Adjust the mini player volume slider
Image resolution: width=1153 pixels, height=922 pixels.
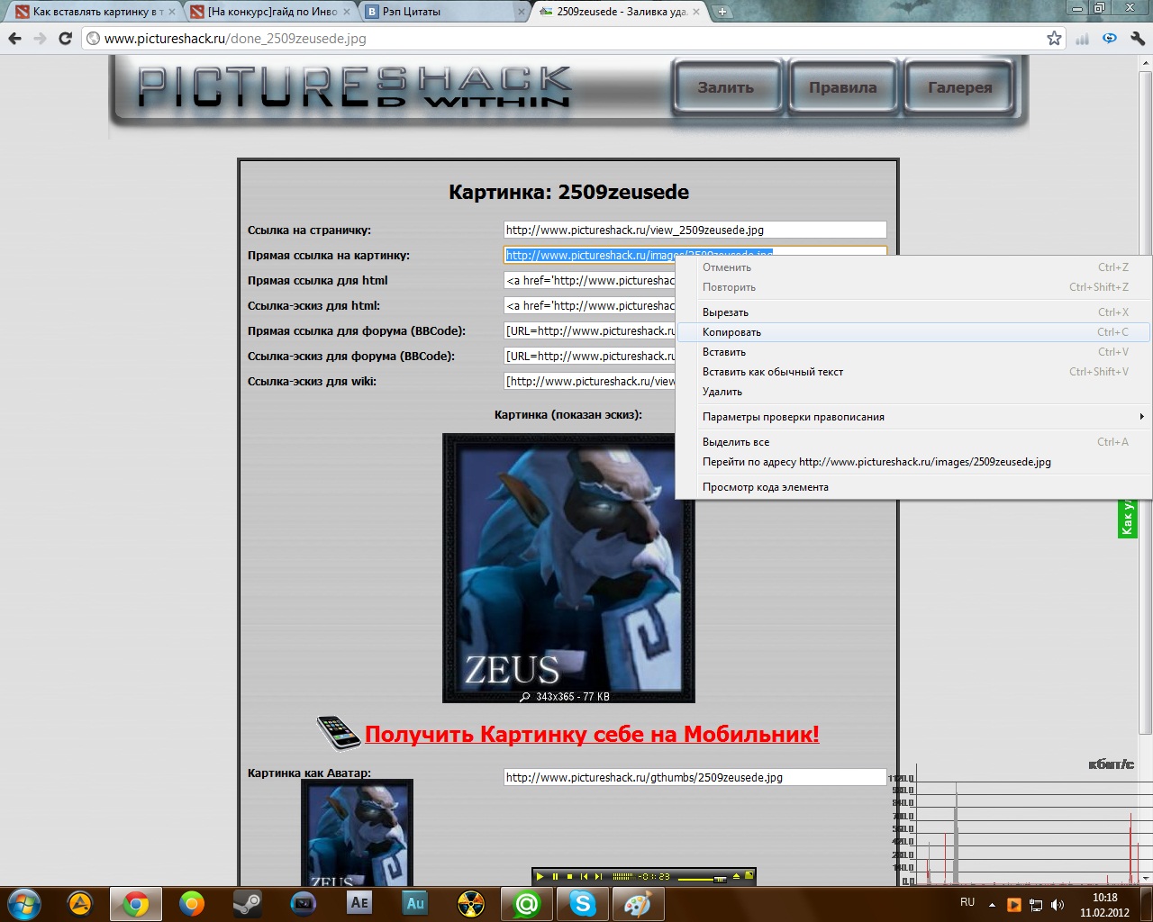tap(703, 877)
